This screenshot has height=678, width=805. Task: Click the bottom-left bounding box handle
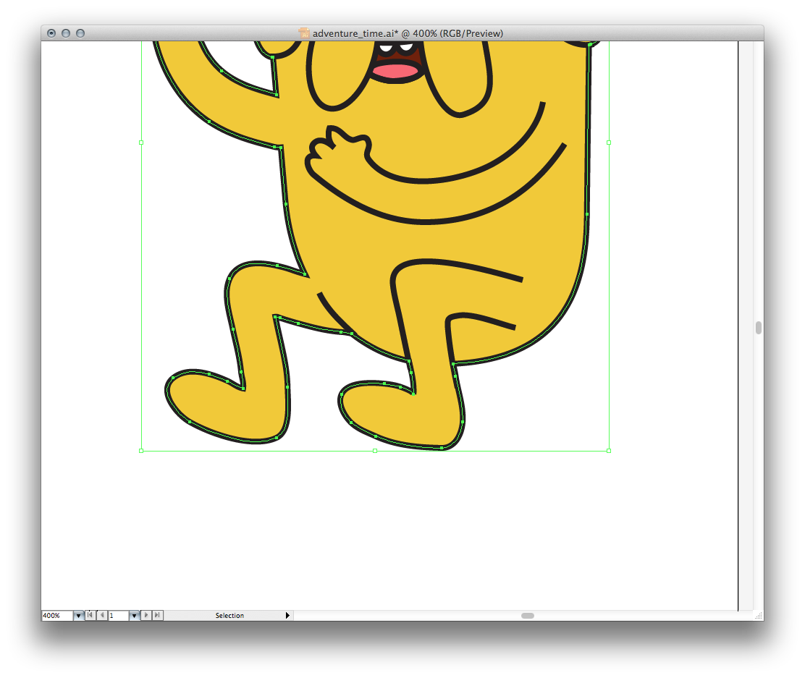141,451
